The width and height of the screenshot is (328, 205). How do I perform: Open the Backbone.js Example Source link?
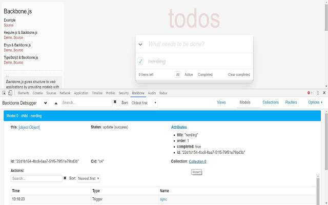9,25
